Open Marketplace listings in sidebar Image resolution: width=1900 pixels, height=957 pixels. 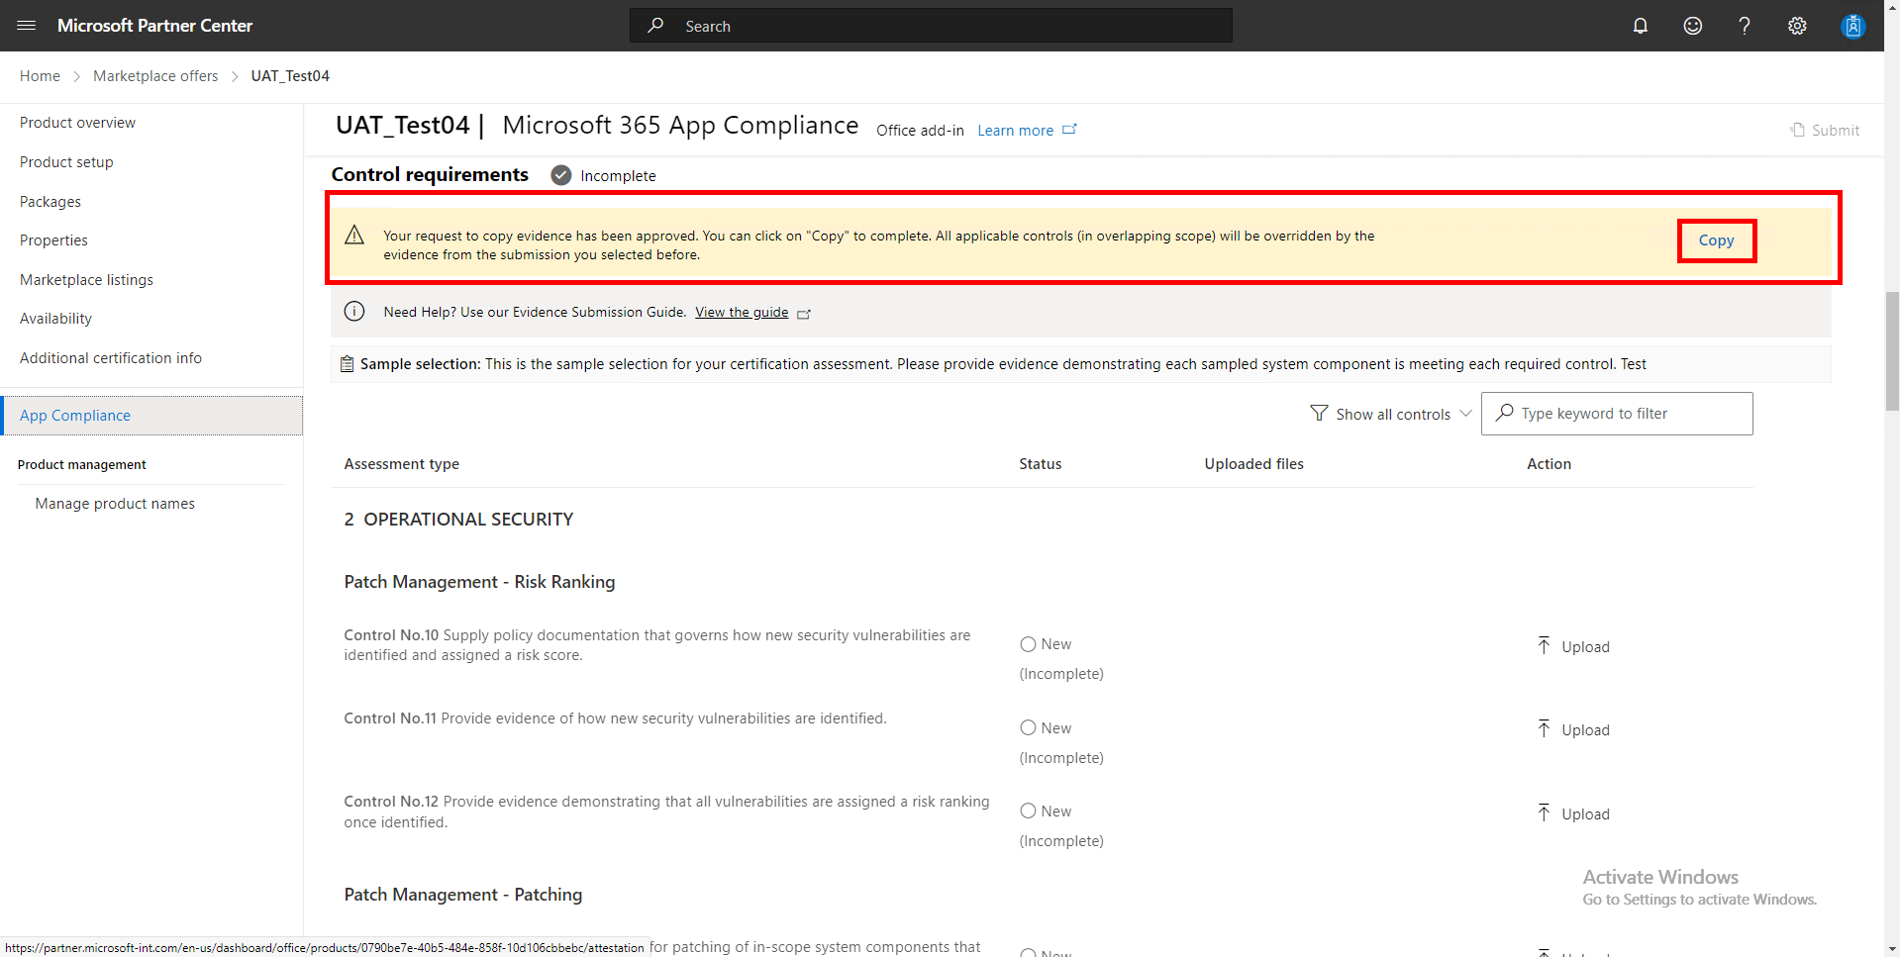(86, 280)
